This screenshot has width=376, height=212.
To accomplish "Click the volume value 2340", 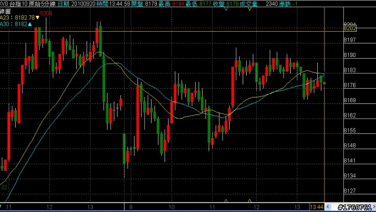I will tap(272, 4).
